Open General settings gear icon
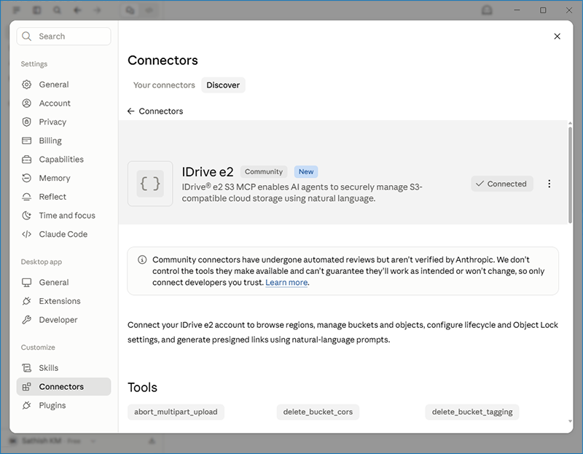The height and width of the screenshot is (454, 583). point(26,85)
